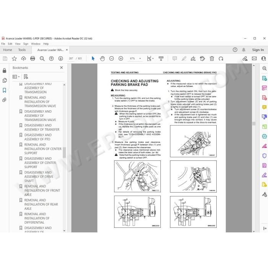This screenshot has height=268, width=268.
Task: Open the Sign document tool
Action: (x=193, y=59)
